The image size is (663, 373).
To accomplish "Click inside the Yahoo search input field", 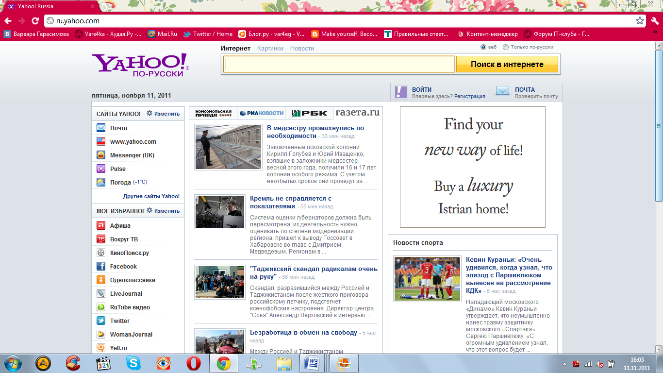I will point(339,64).
